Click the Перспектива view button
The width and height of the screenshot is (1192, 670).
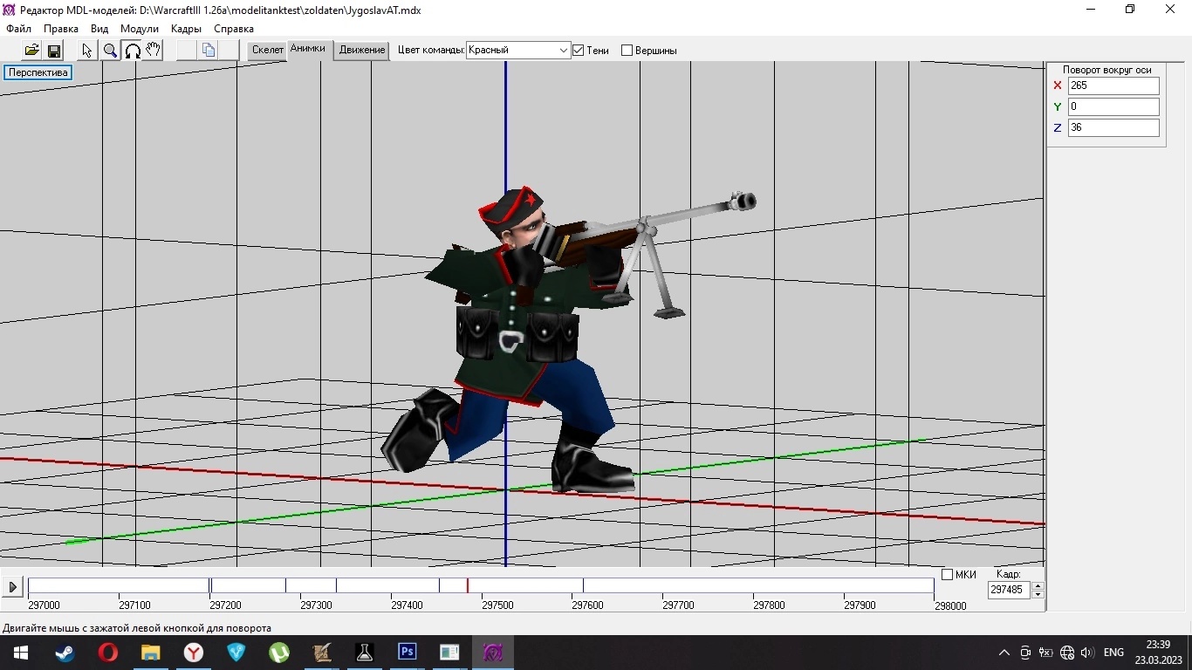(38, 72)
